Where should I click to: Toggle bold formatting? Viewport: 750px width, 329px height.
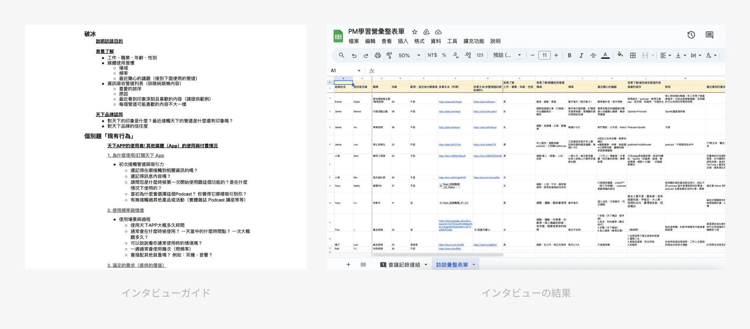[569, 55]
